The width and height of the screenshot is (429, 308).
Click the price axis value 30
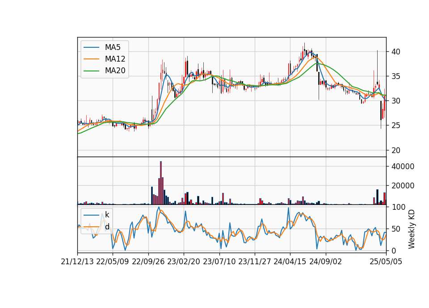[x=395, y=101]
